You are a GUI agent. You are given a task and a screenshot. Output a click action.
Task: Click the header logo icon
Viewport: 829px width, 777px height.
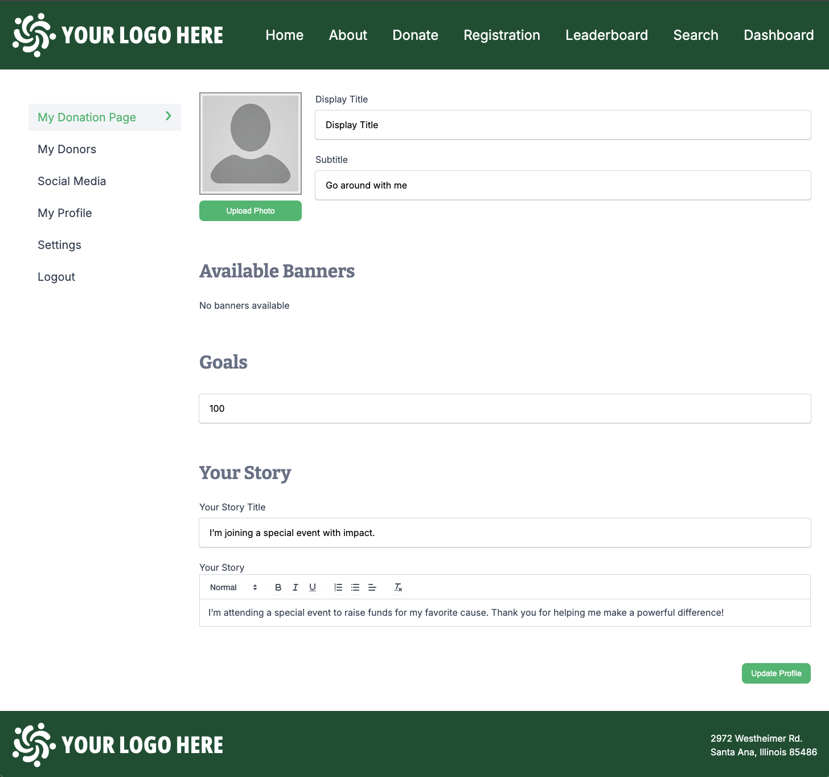point(34,35)
